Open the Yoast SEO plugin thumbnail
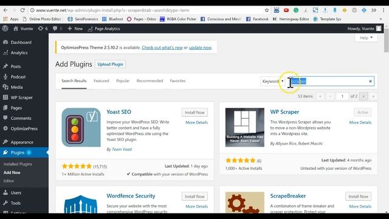 click(x=81, y=127)
